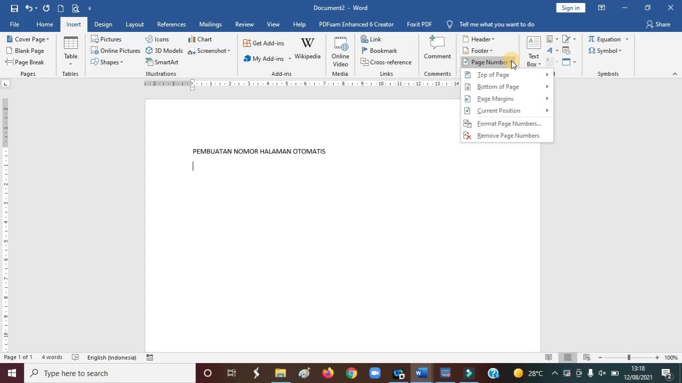Insert a Blank Page

coord(25,51)
